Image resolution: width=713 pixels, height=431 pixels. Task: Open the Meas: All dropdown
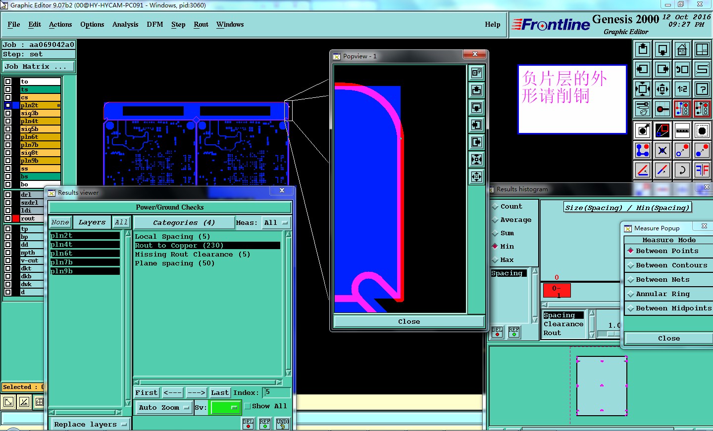pyautogui.click(x=276, y=223)
